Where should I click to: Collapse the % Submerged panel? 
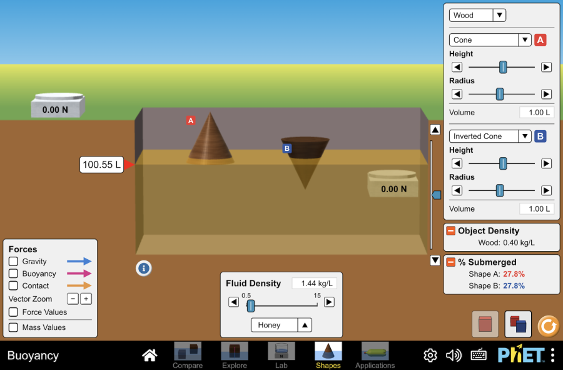click(x=450, y=262)
